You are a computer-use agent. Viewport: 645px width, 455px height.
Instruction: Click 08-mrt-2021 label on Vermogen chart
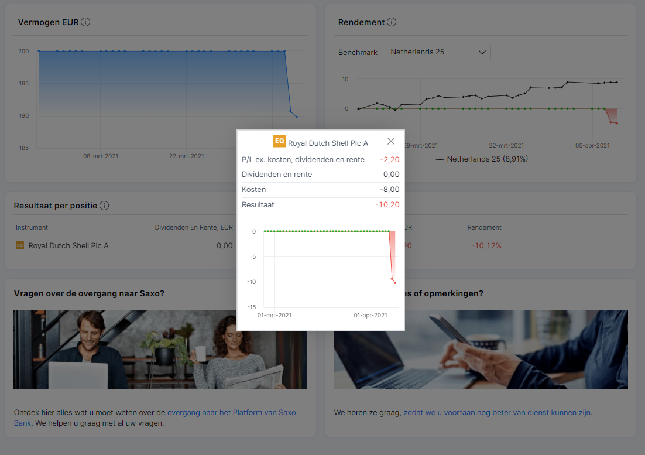pyautogui.click(x=101, y=156)
